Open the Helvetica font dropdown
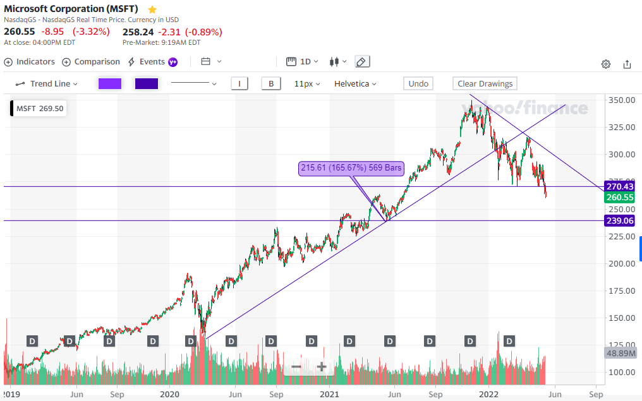The width and height of the screenshot is (642, 401). tap(355, 84)
